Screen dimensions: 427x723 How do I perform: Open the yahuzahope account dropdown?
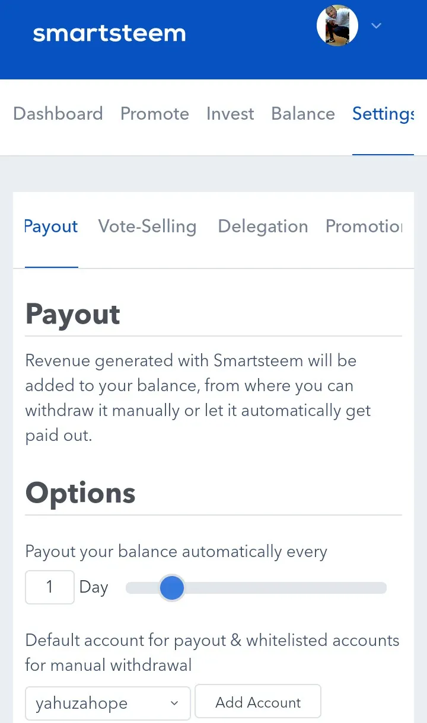tap(108, 703)
